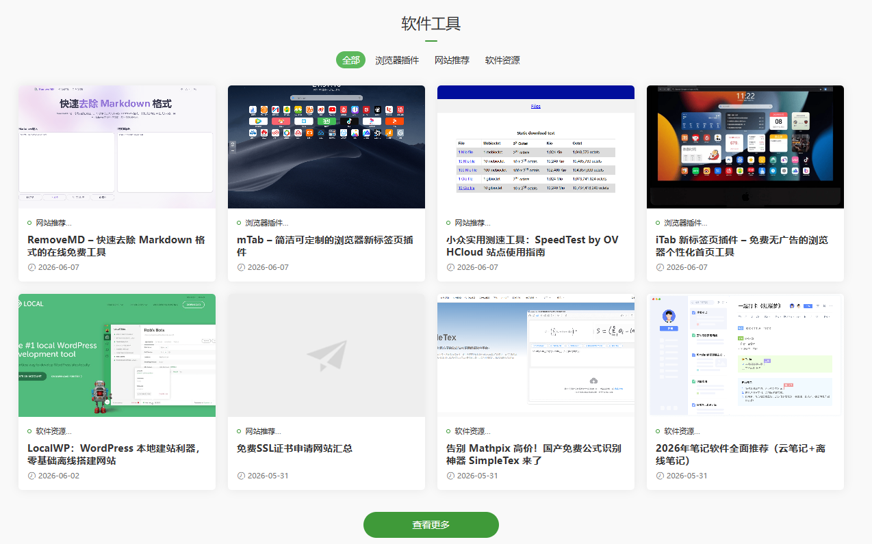Screen dimensions: 872x544
Task: Click clock icon on SpeedTest card
Action: [x=450, y=267]
